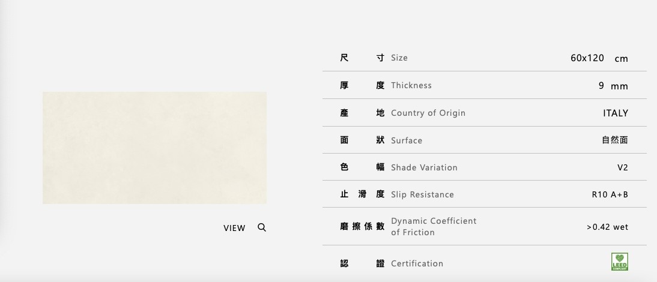
Task: Open the VIEW link under the tile
Action: point(234,228)
